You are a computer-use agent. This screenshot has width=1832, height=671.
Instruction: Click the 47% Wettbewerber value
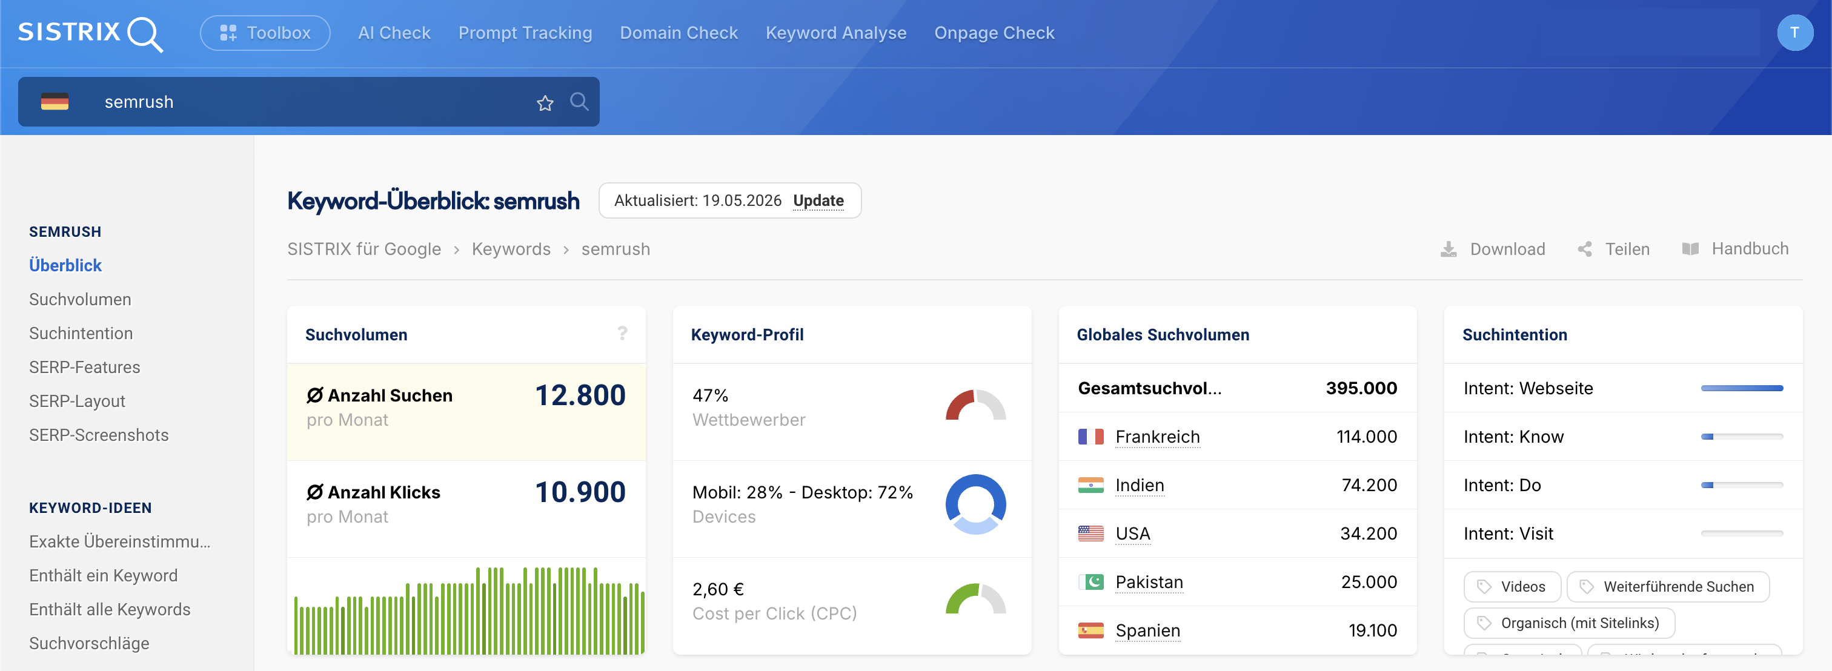click(710, 395)
